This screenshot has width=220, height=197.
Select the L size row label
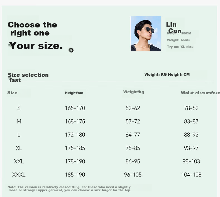(19, 135)
